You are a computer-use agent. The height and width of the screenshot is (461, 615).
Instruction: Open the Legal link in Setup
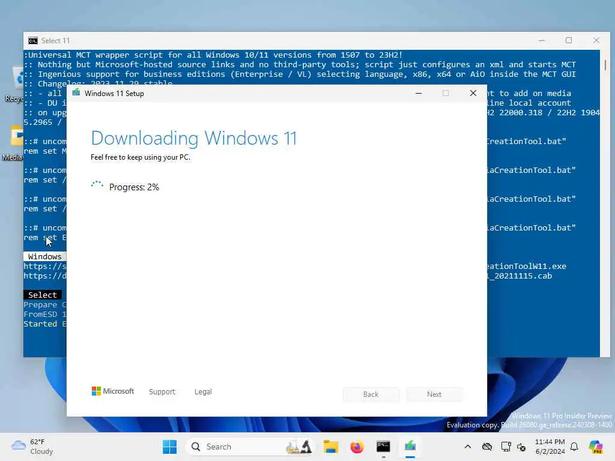203,391
